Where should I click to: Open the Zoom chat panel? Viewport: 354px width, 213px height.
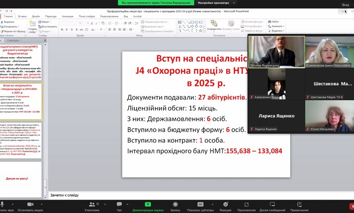click(x=119, y=204)
